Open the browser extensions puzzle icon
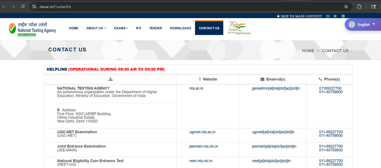Image resolution: width=381 pixels, height=168 pixels. [x=359, y=6]
